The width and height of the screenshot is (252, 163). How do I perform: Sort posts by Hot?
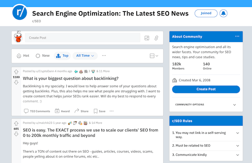pyautogui.click(x=23, y=56)
